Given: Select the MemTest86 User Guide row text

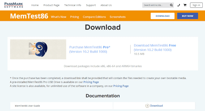Looking at the screenshot, I should (28, 106).
